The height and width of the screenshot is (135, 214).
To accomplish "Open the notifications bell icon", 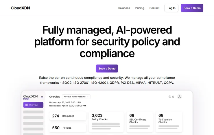I will pyautogui.click(x=173, y=97).
